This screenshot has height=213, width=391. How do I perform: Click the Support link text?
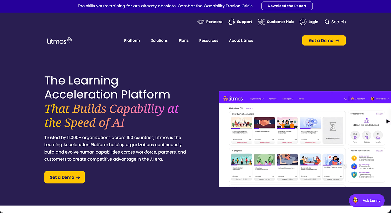(244, 22)
